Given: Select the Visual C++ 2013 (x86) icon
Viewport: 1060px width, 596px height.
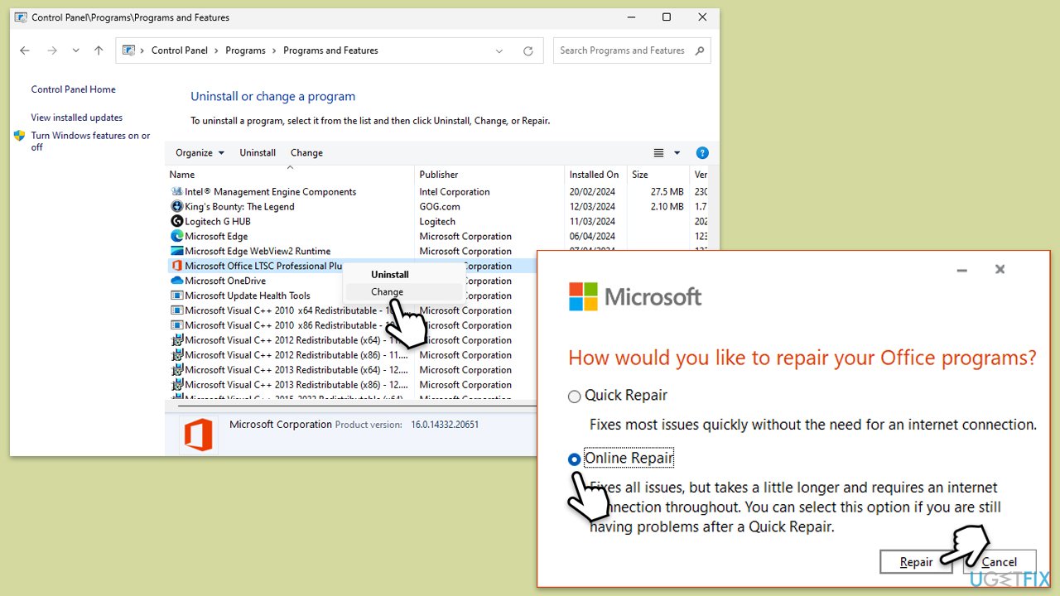Looking at the screenshot, I should tap(176, 385).
